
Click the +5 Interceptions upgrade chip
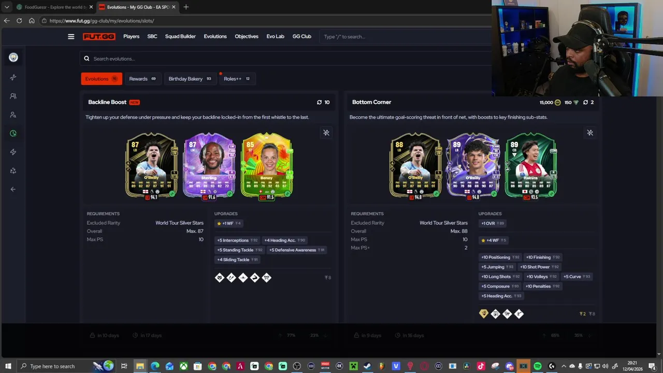coord(238,240)
